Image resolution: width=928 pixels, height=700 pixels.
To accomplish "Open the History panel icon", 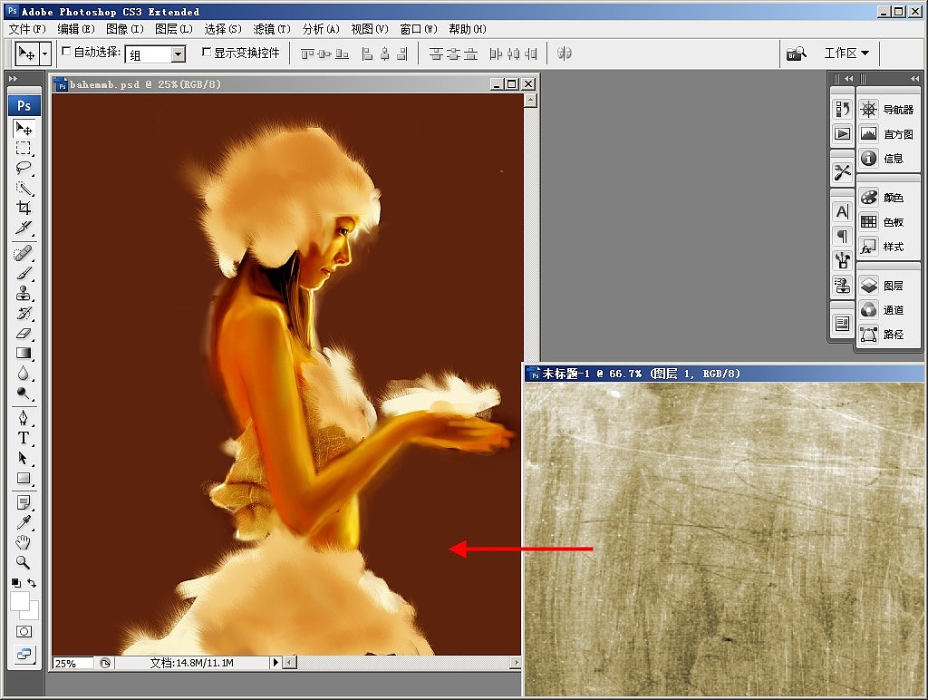I will pos(842,110).
